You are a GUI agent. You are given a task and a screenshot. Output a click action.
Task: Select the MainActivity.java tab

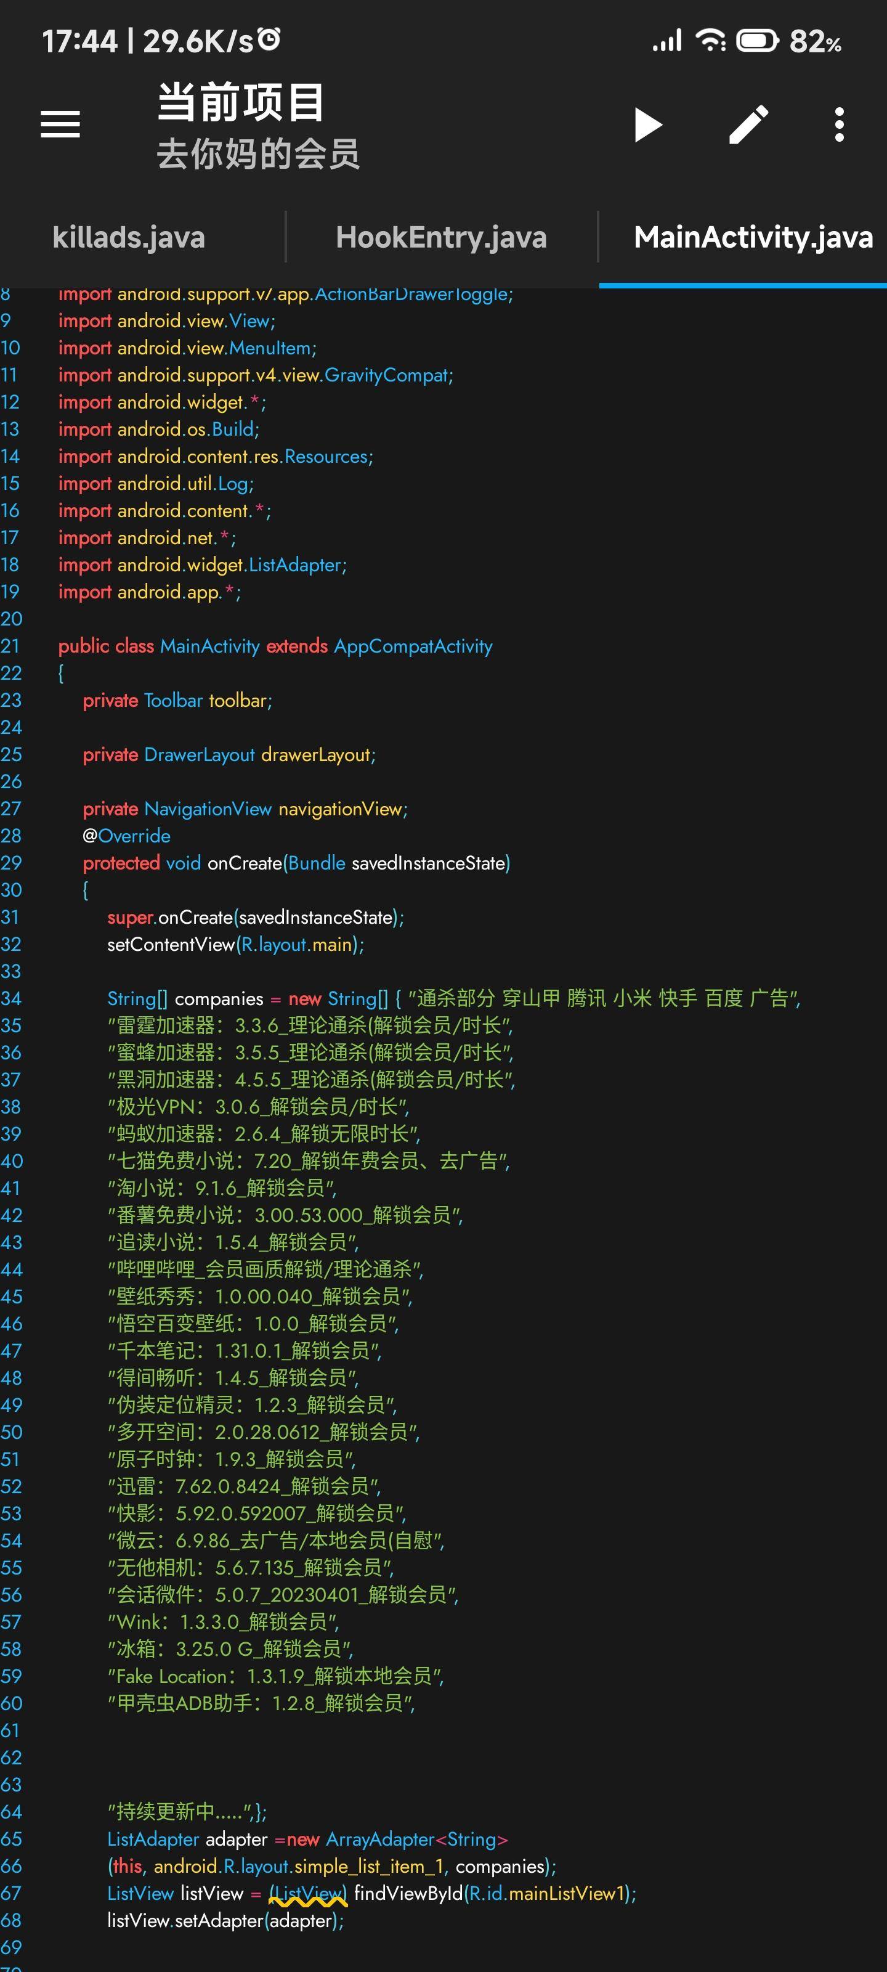(753, 237)
